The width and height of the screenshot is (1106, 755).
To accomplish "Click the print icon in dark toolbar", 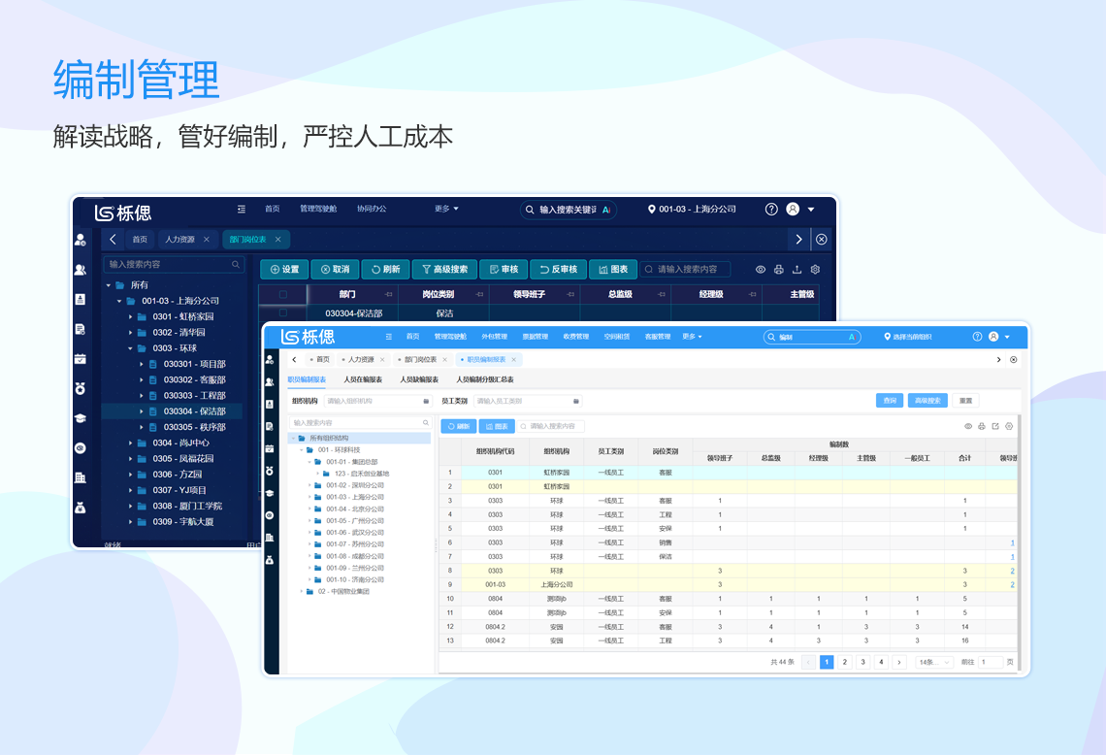I will click(778, 270).
